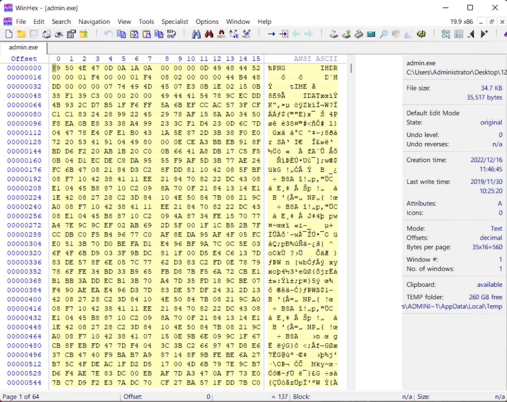Click the file size '35,517 bytes' value
Viewport: 507px width, 402px height.
[484, 97]
